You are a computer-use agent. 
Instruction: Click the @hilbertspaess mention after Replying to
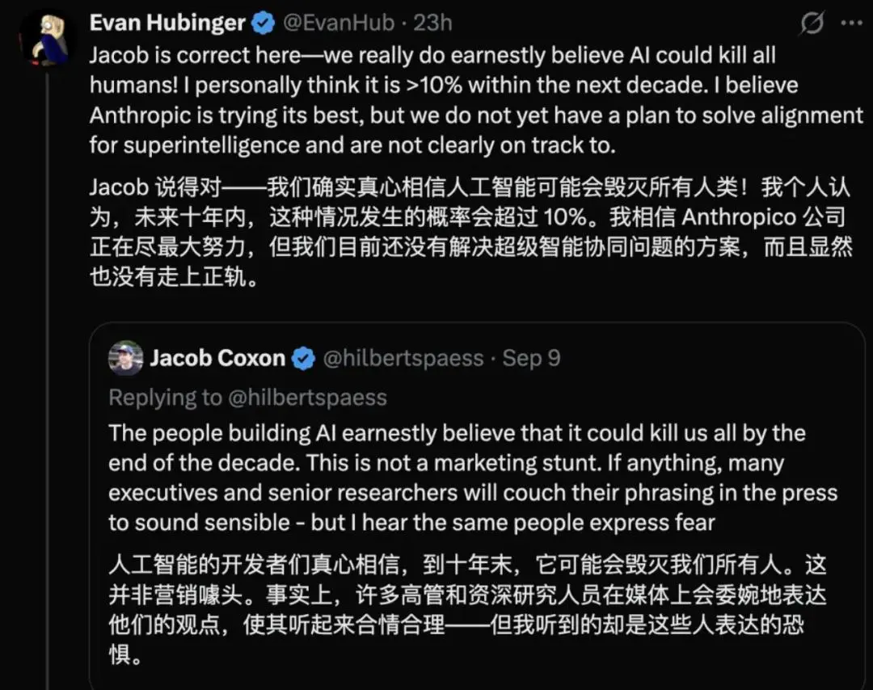coord(307,398)
